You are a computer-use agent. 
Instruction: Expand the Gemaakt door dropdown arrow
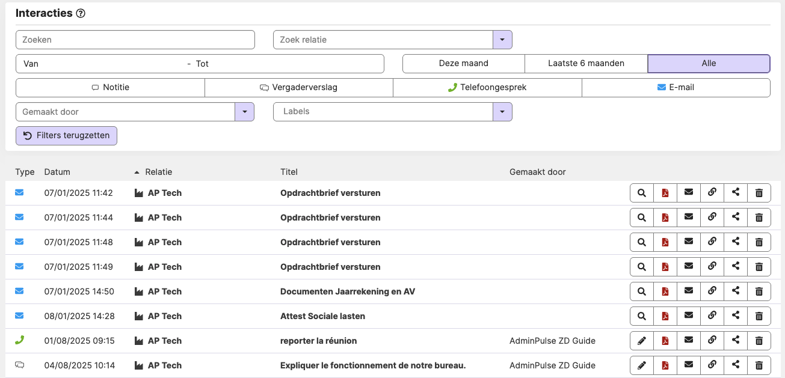point(244,112)
